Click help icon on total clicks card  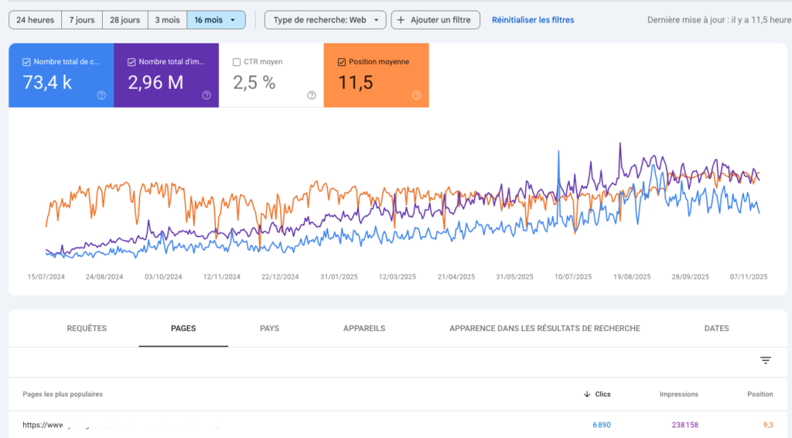[x=101, y=95]
